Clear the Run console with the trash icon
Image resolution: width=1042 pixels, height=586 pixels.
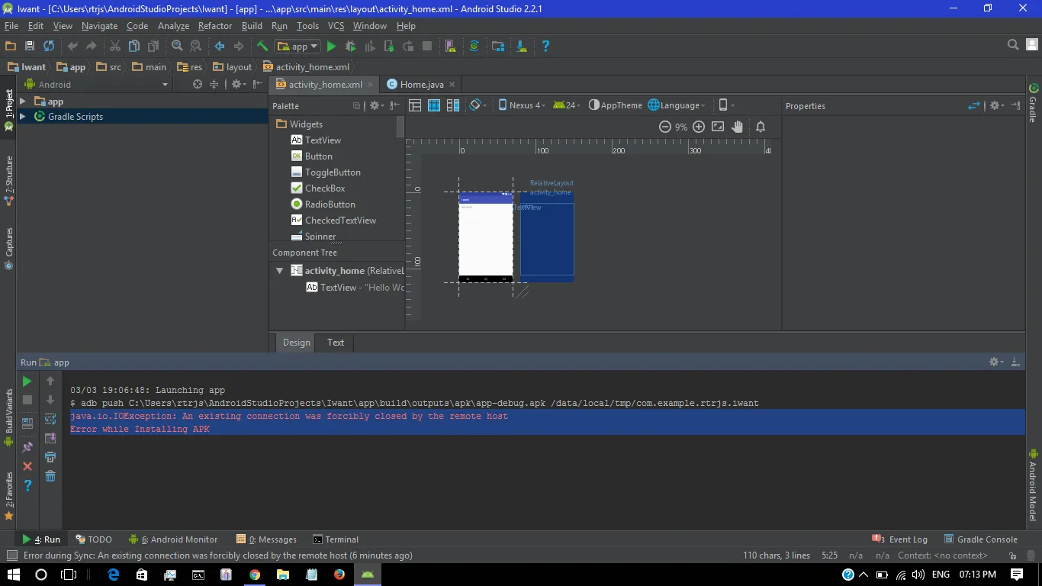(50, 476)
